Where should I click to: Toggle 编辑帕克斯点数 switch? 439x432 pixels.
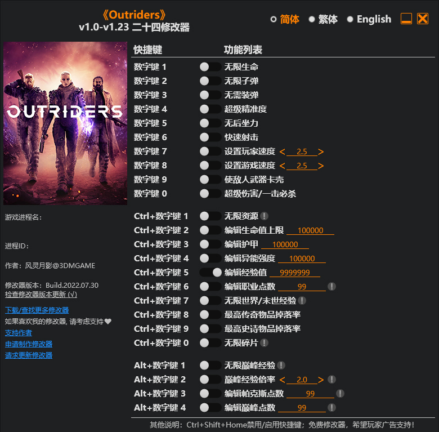(x=210, y=393)
